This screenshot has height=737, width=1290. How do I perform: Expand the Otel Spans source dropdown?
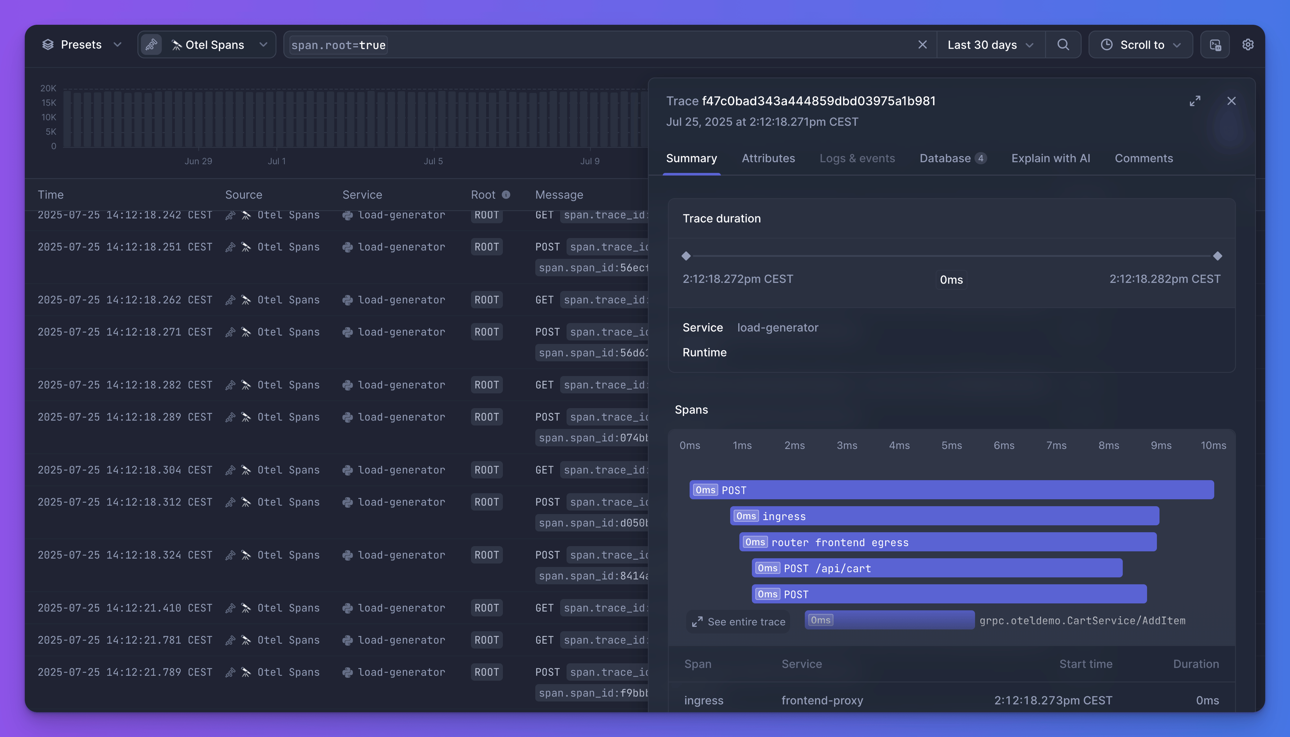pos(263,45)
